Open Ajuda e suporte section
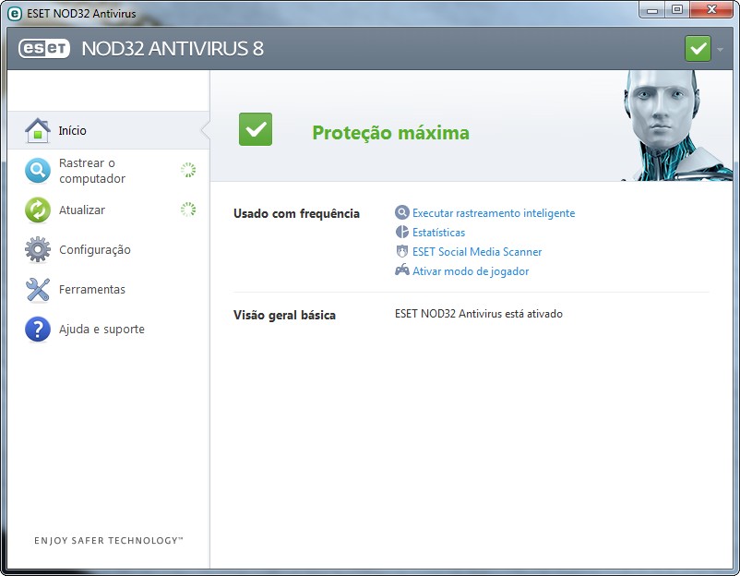This screenshot has height=576, width=740. click(109, 329)
